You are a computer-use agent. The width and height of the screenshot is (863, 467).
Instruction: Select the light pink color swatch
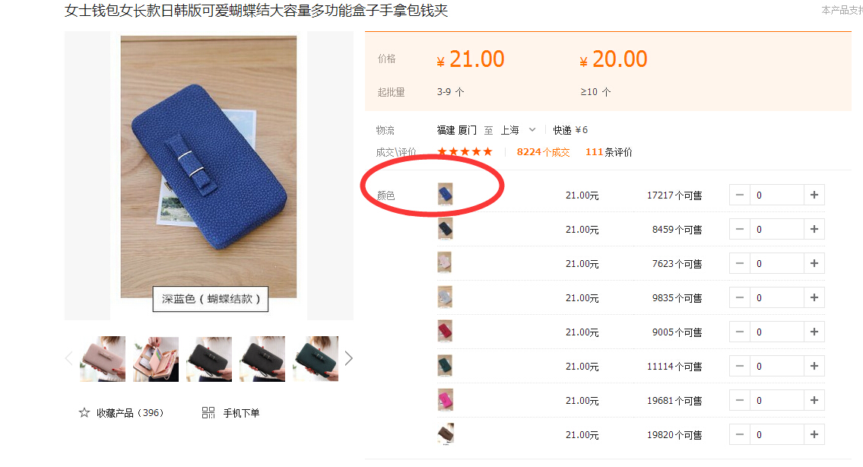click(x=445, y=262)
